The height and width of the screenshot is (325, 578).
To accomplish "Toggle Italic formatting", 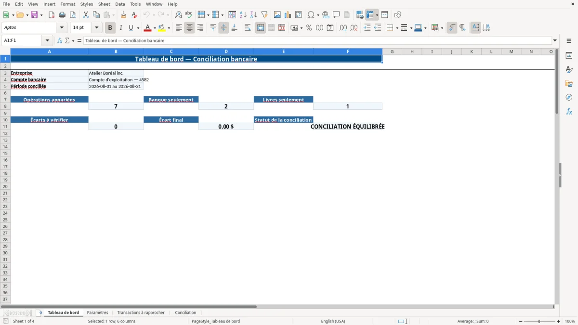I will point(121,28).
